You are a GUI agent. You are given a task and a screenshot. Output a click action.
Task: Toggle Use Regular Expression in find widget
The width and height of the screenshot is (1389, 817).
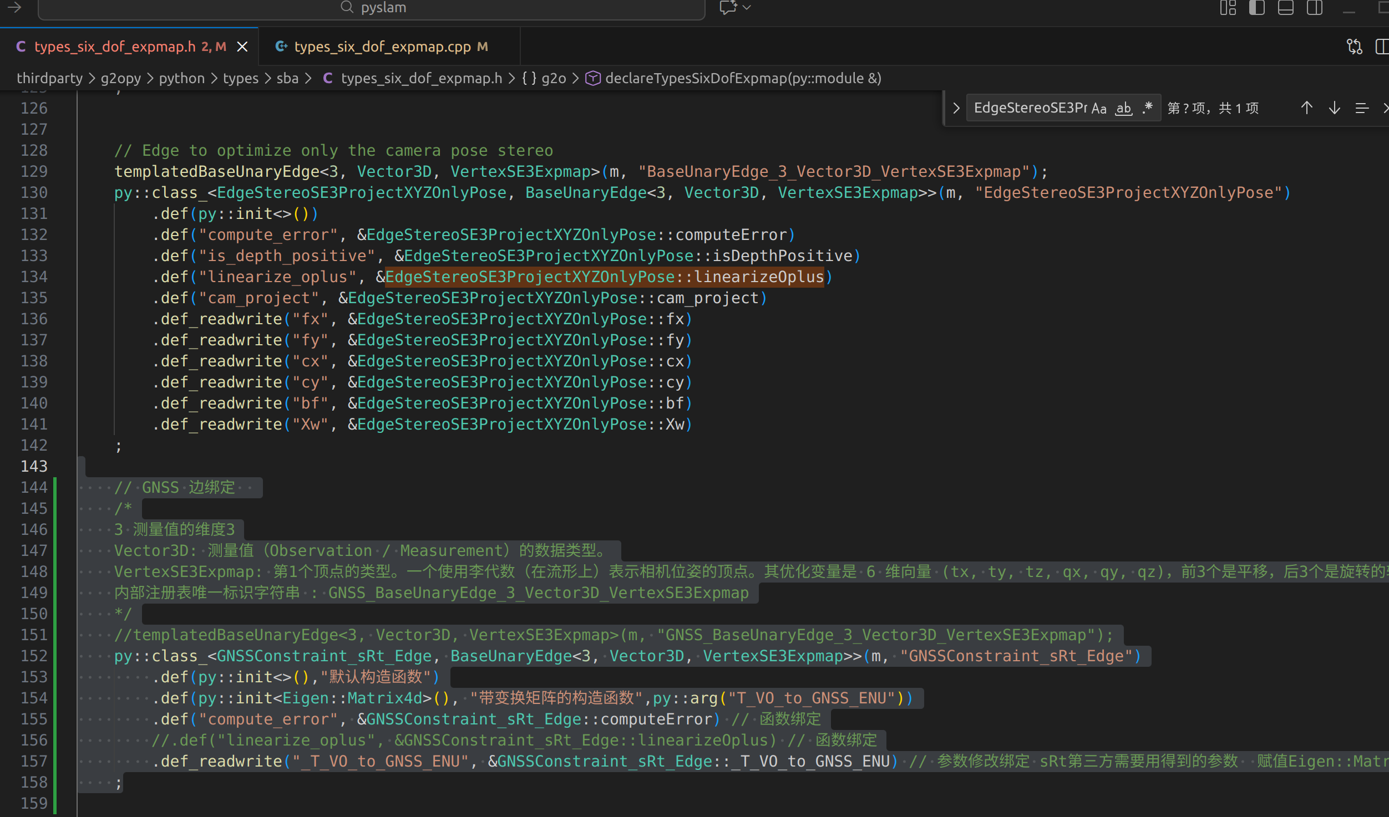click(1148, 108)
